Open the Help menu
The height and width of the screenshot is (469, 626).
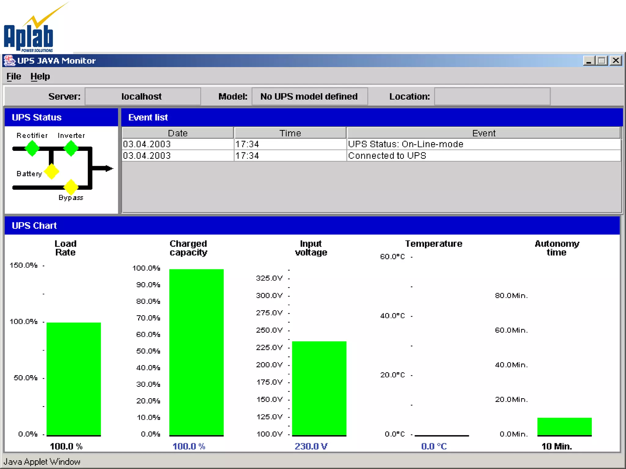(x=40, y=76)
